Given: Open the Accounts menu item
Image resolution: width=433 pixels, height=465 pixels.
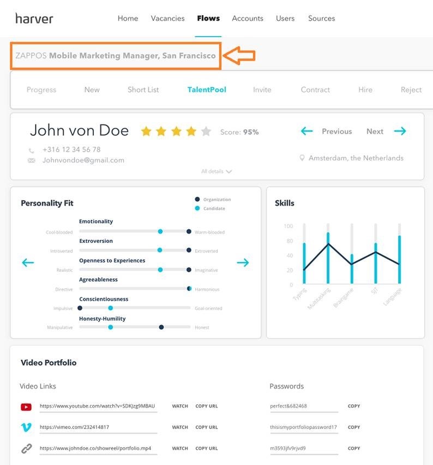Looking at the screenshot, I should [x=248, y=19].
